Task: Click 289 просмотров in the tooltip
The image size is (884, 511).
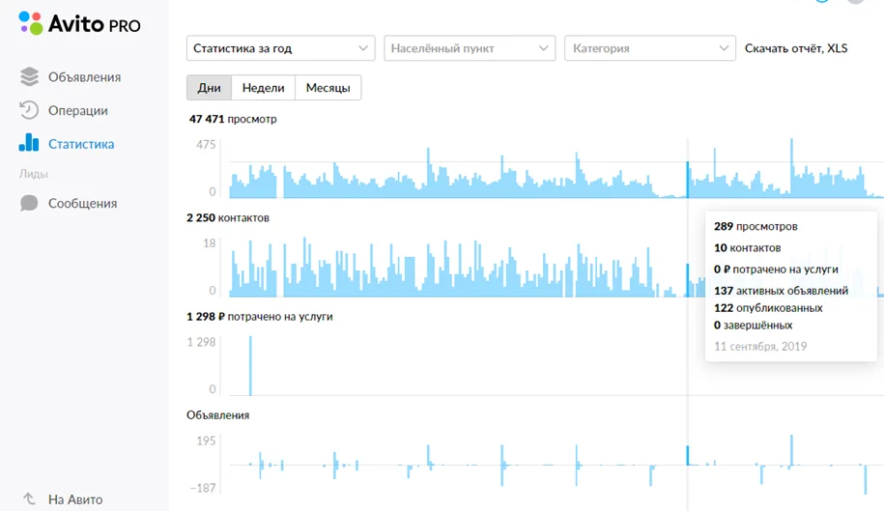Action: point(756,226)
